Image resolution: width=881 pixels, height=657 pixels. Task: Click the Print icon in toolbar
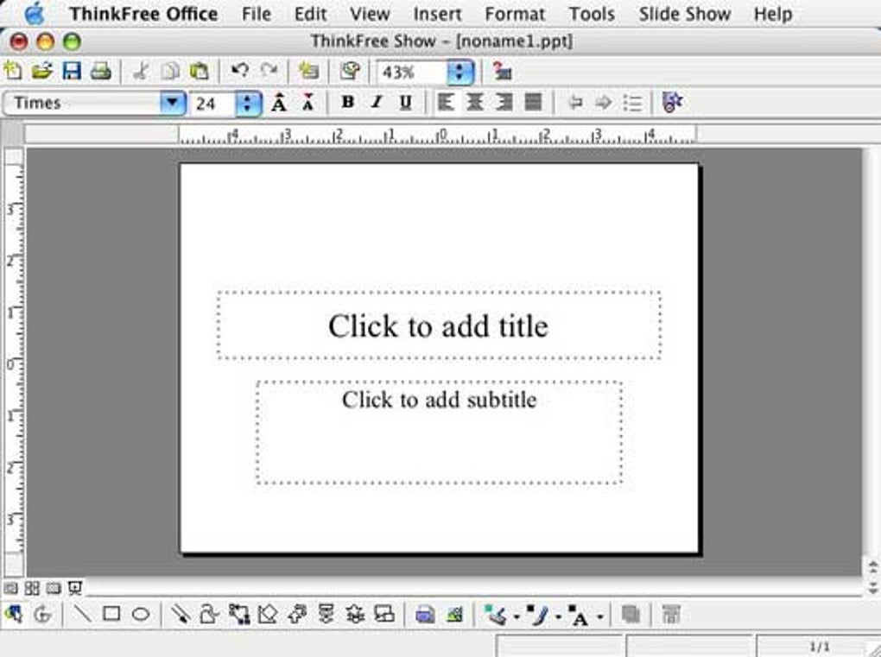pos(101,72)
